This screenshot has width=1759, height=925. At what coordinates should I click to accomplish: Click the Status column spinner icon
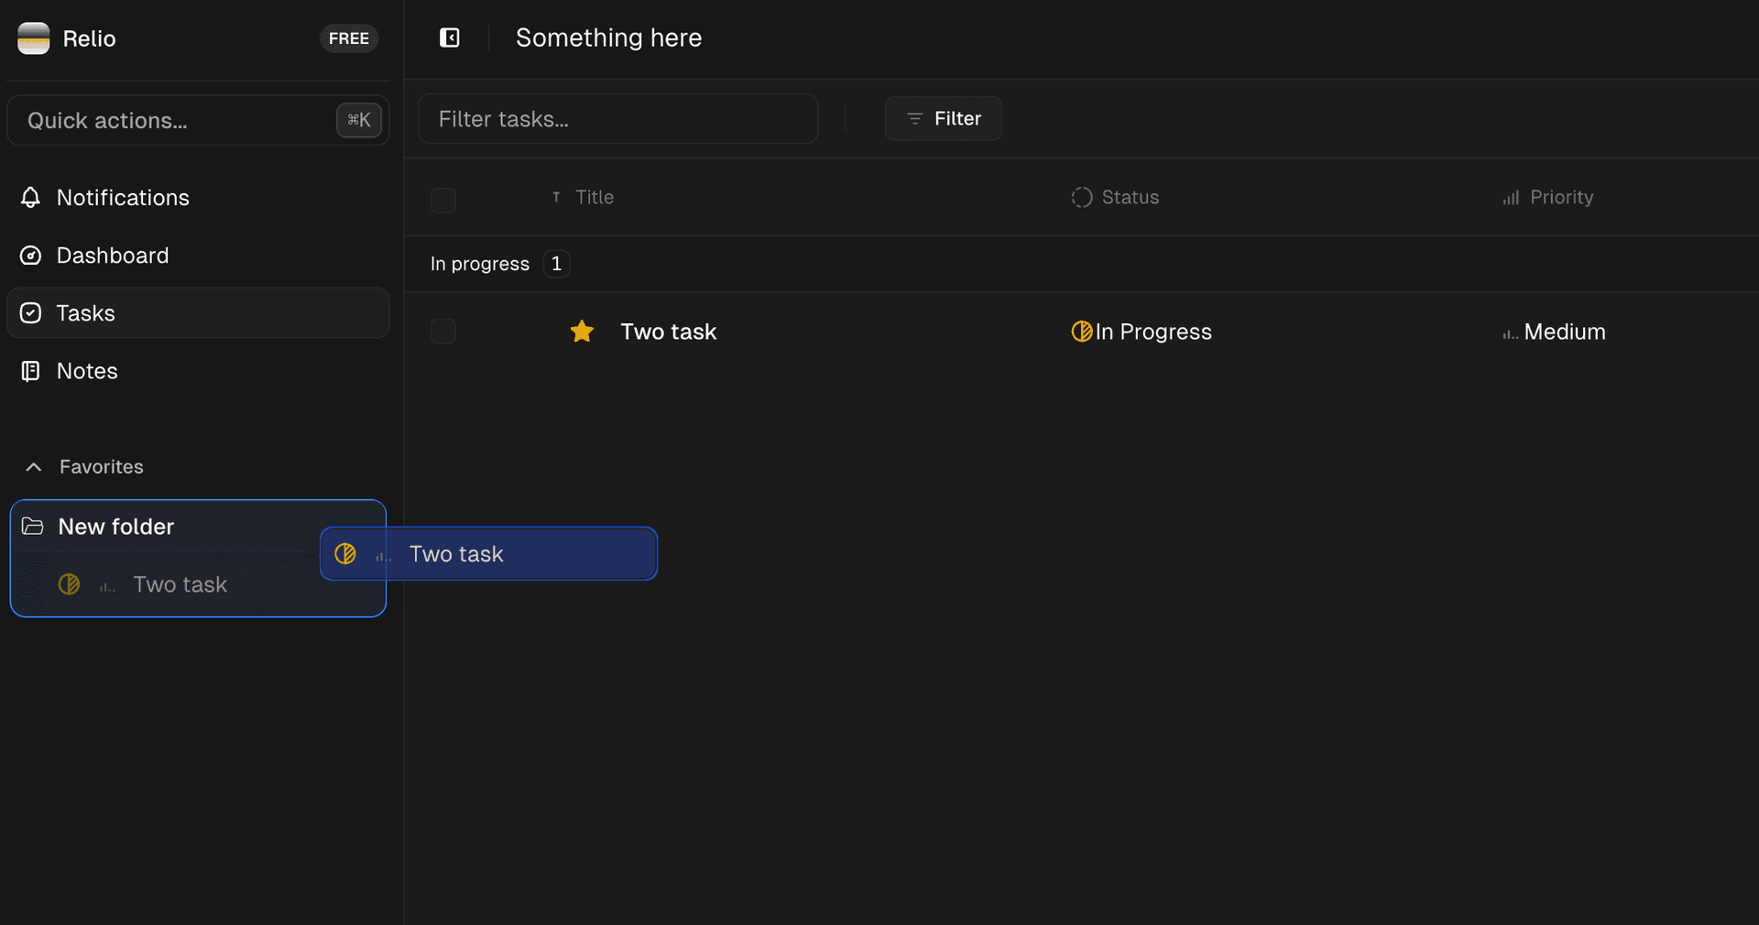1081,197
